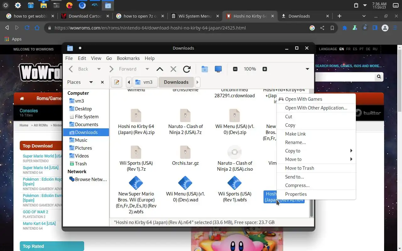Select Rename in context menu

coord(316,142)
